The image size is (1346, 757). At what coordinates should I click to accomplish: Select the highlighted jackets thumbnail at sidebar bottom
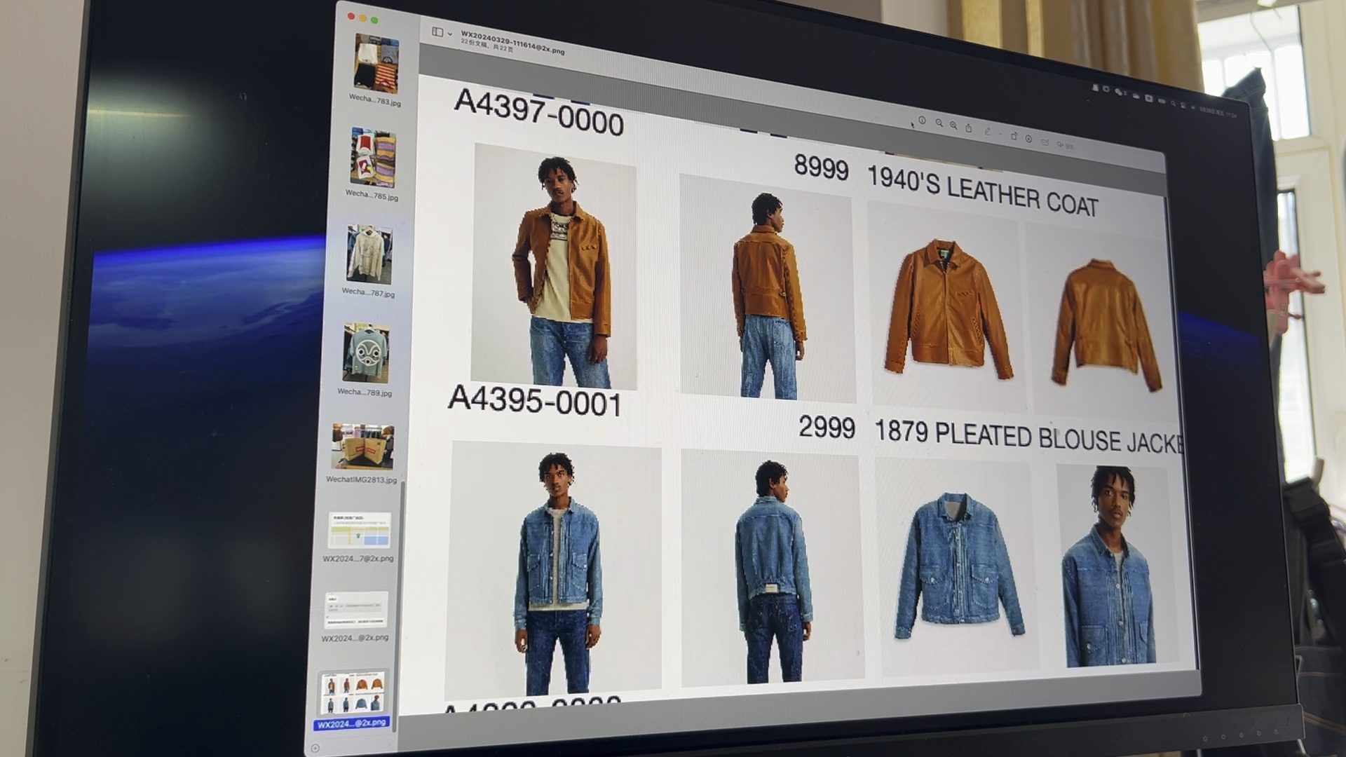pyautogui.click(x=353, y=693)
